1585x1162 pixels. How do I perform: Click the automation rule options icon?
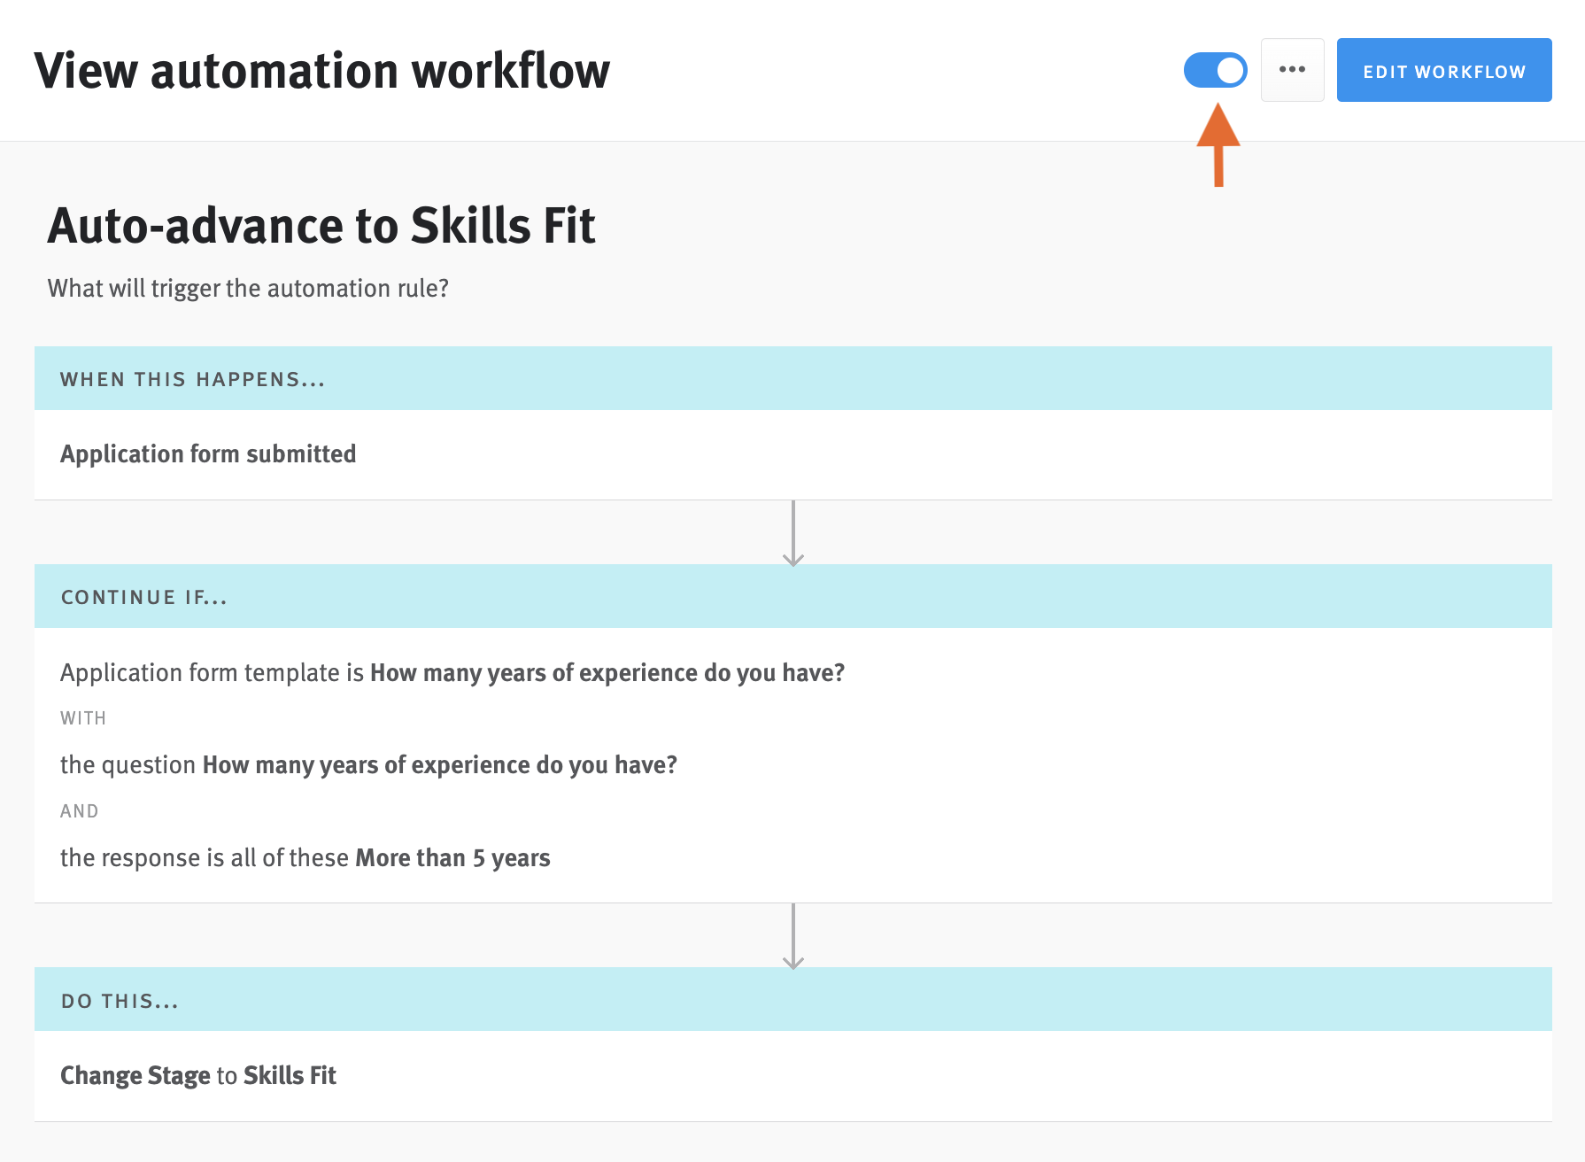1292,70
